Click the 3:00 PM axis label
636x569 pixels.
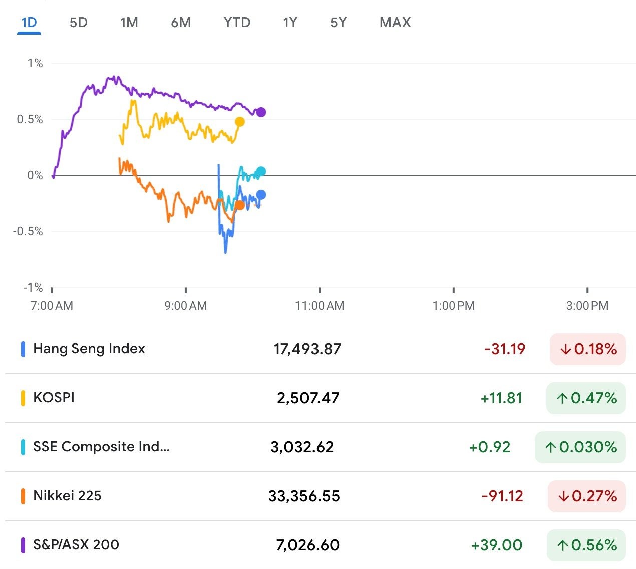[x=587, y=306]
